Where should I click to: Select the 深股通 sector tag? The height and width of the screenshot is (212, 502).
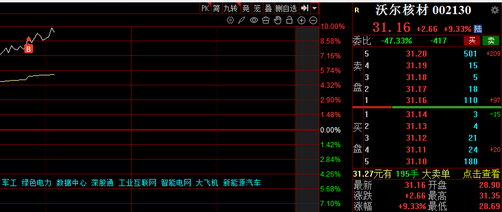click(x=102, y=183)
